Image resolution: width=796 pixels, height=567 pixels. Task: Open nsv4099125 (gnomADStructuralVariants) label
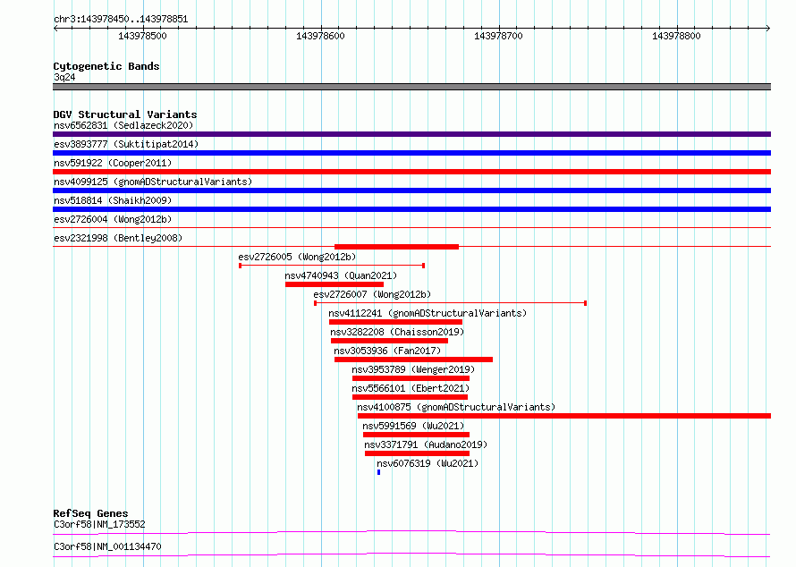click(x=153, y=182)
